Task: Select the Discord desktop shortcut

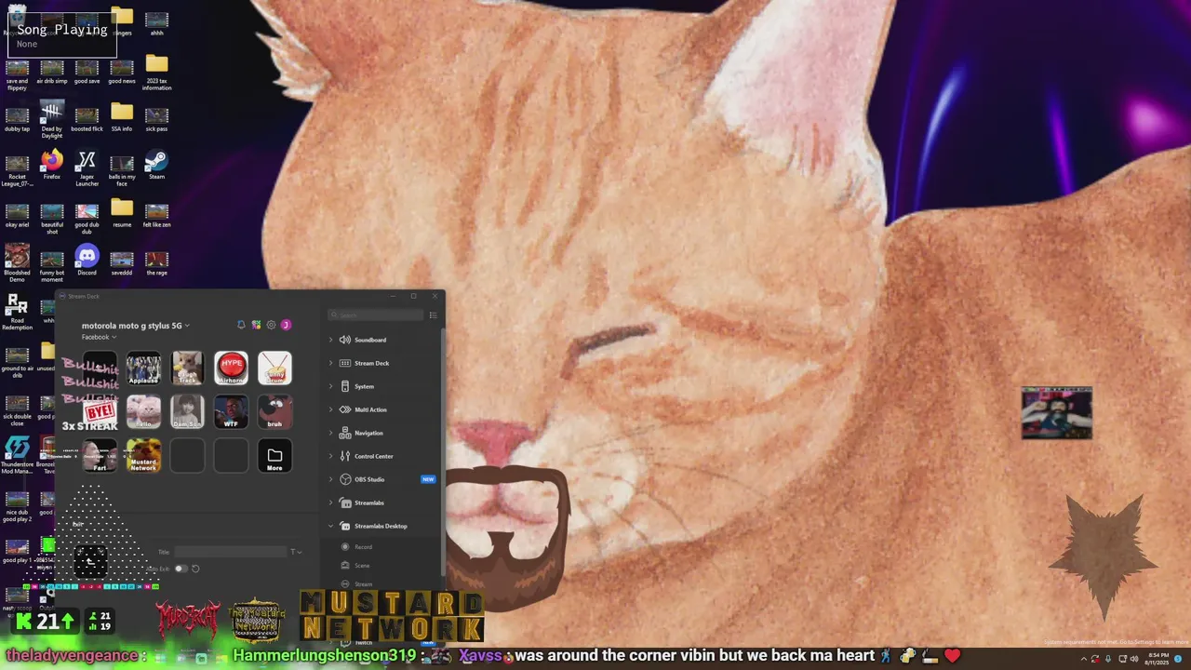Action: pyautogui.click(x=87, y=261)
